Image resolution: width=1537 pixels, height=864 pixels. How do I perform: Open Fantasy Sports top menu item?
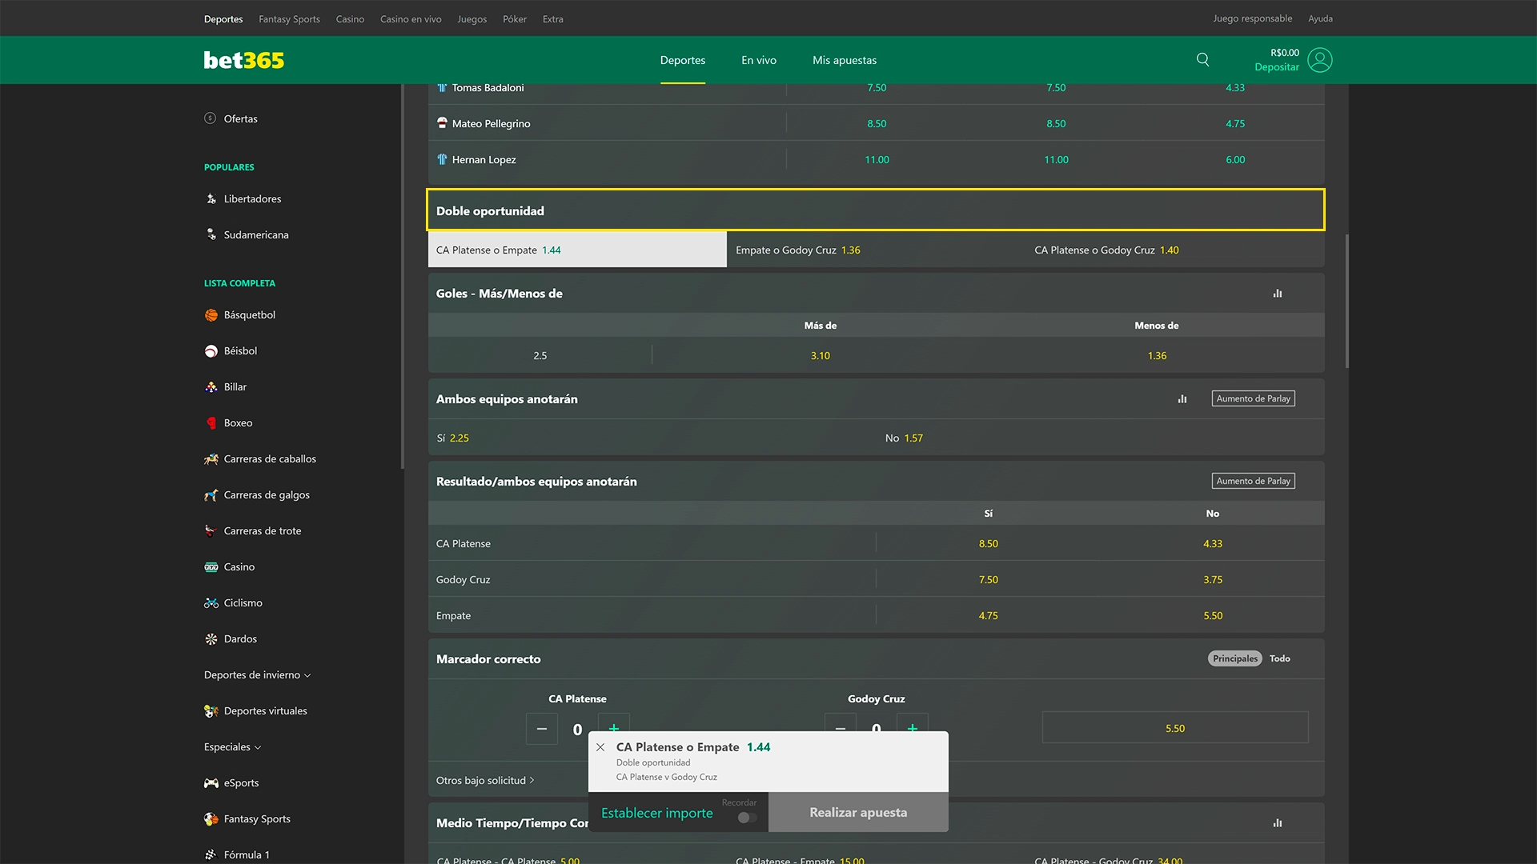point(289,18)
